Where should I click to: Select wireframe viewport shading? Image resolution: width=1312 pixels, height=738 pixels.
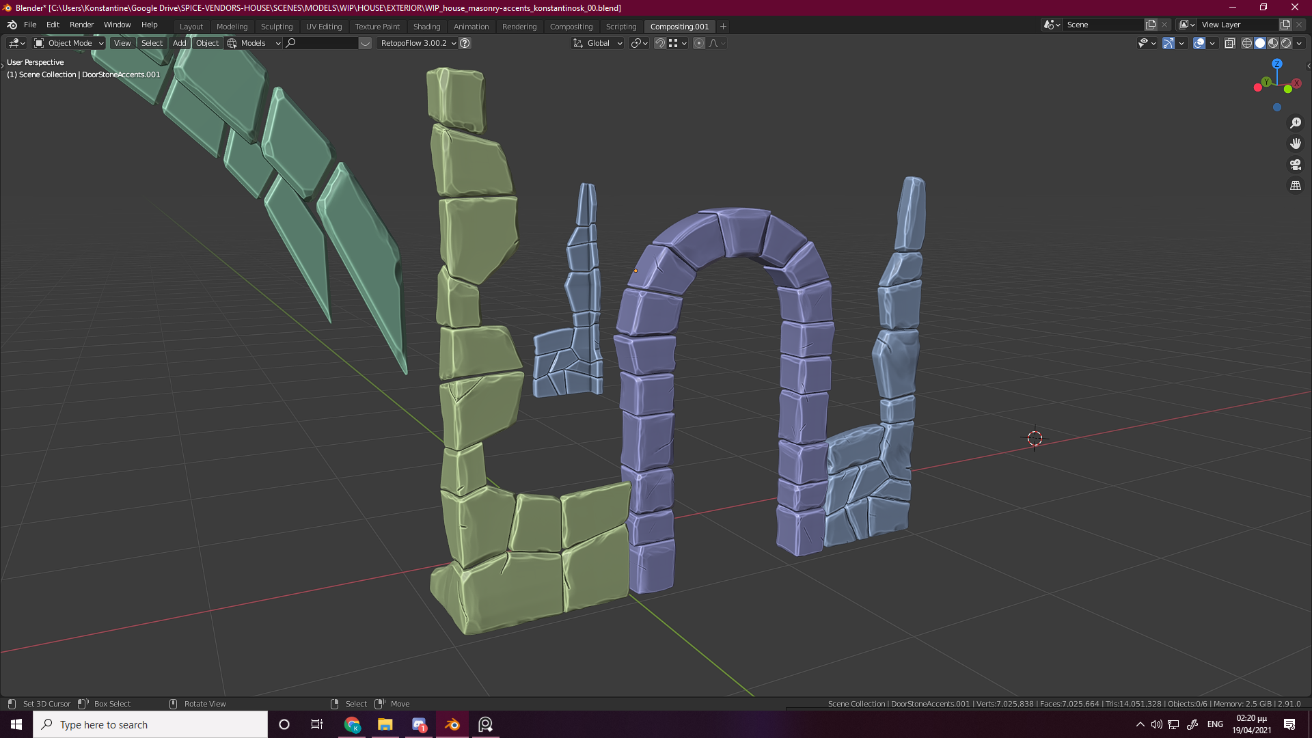tap(1246, 43)
